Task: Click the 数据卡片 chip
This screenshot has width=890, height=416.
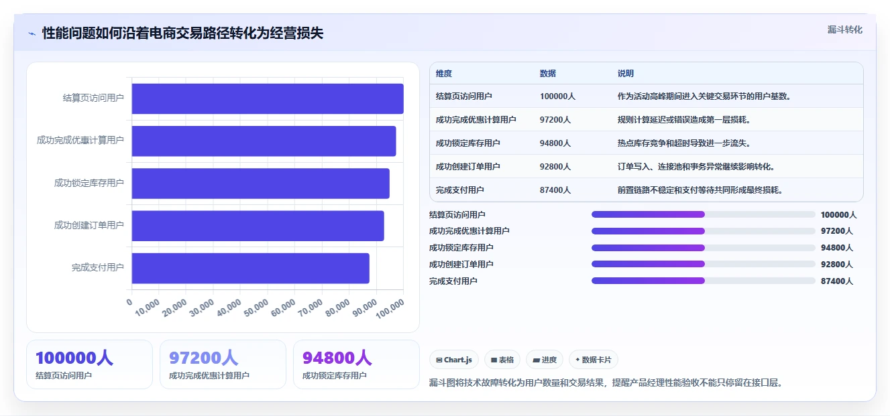Action: [x=594, y=360]
